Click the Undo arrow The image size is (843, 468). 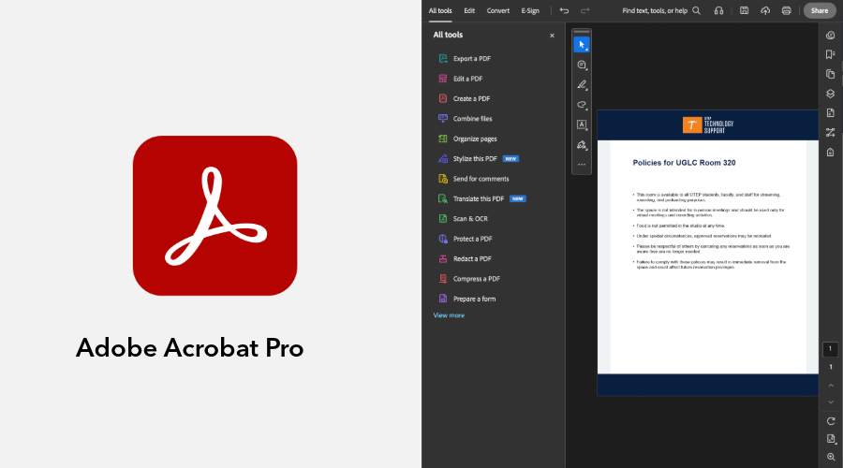[x=564, y=10]
